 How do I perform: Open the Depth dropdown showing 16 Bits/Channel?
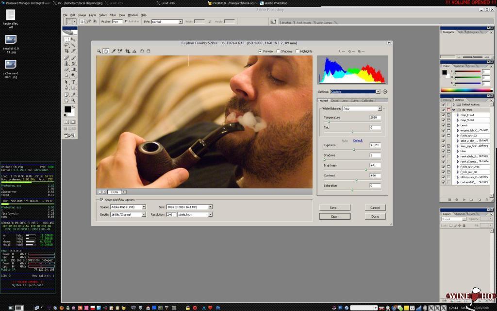(128, 214)
